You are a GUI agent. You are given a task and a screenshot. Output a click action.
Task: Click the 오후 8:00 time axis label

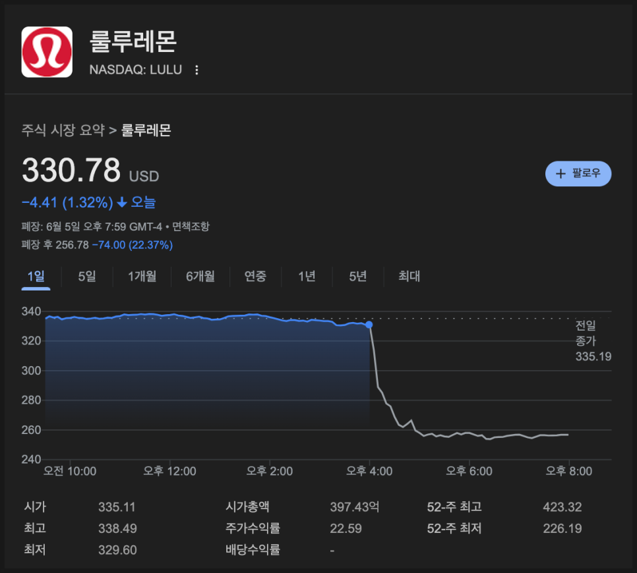coord(568,471)
